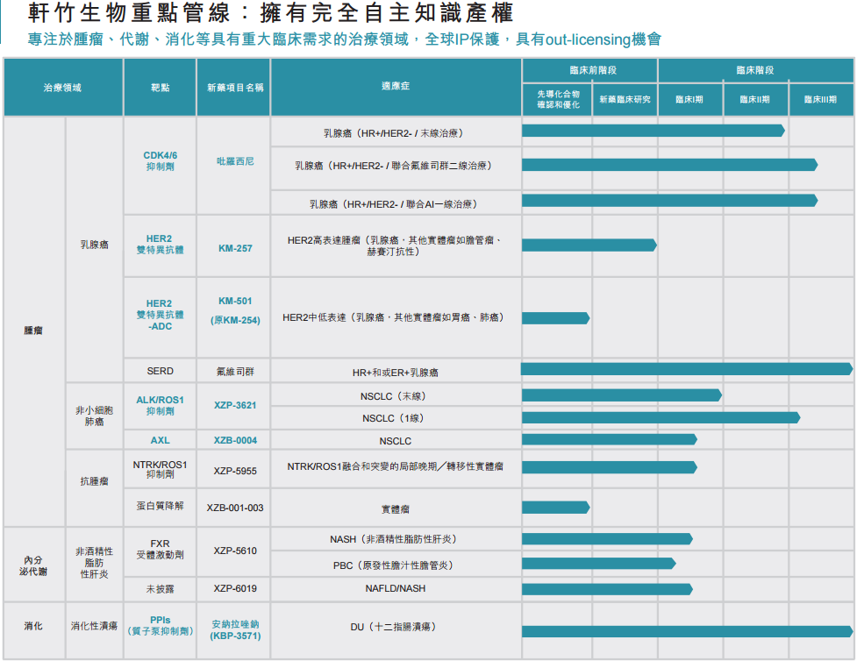Select the XZB-001-003 project name
Screen dimensions: 857x661
pyautogui.click(x=235, y=508)
